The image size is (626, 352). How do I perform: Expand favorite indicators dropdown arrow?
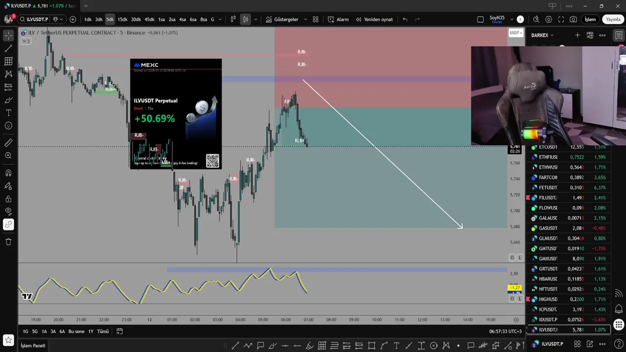(305, 20)
